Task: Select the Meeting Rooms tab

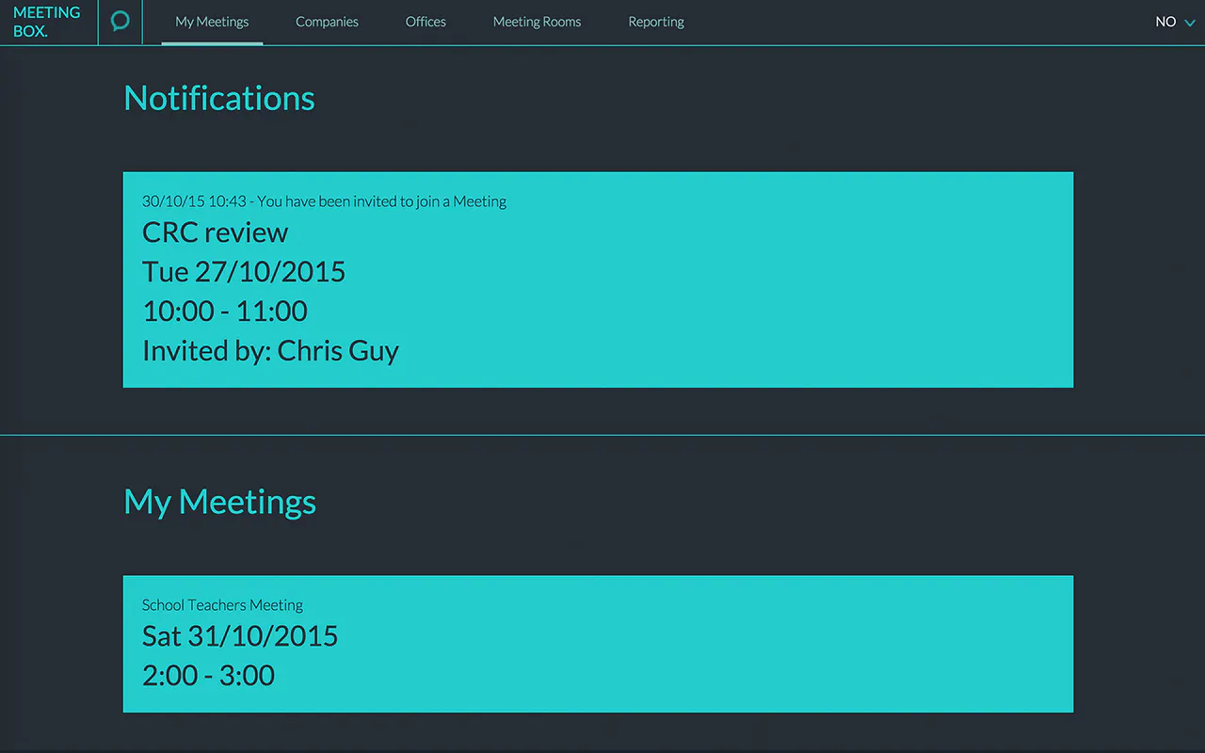Action: (537, 22)
